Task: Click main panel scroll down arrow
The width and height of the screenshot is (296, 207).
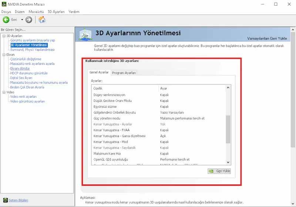Action: (293, 204)
